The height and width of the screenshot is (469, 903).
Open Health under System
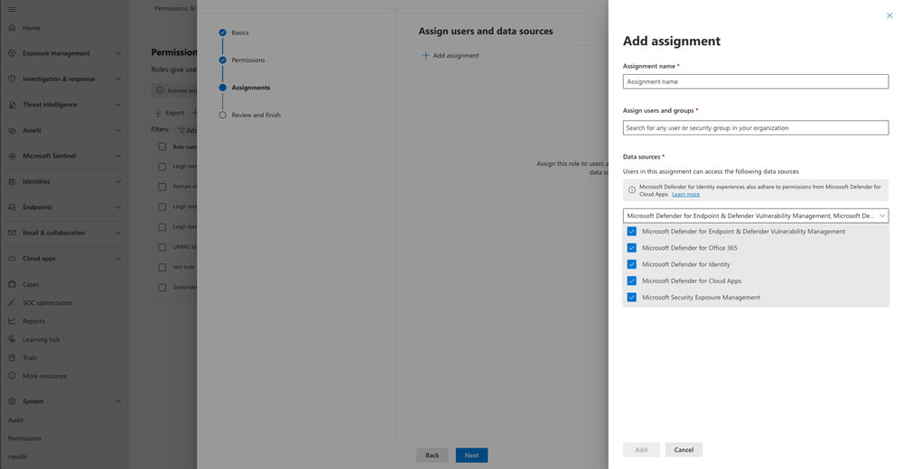pyautogui.click(x=17, y=457)
